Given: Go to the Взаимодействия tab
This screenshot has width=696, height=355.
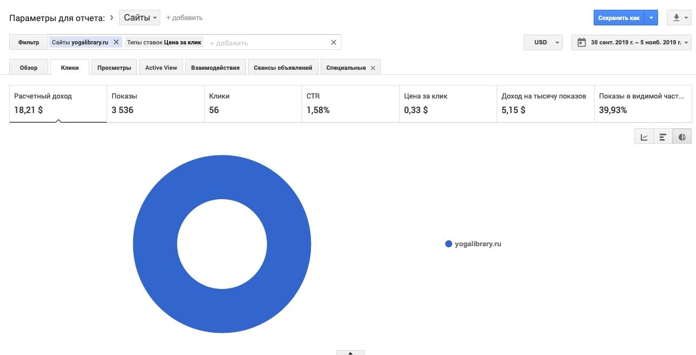Looking at the screenshot, I should click(216, 68).
